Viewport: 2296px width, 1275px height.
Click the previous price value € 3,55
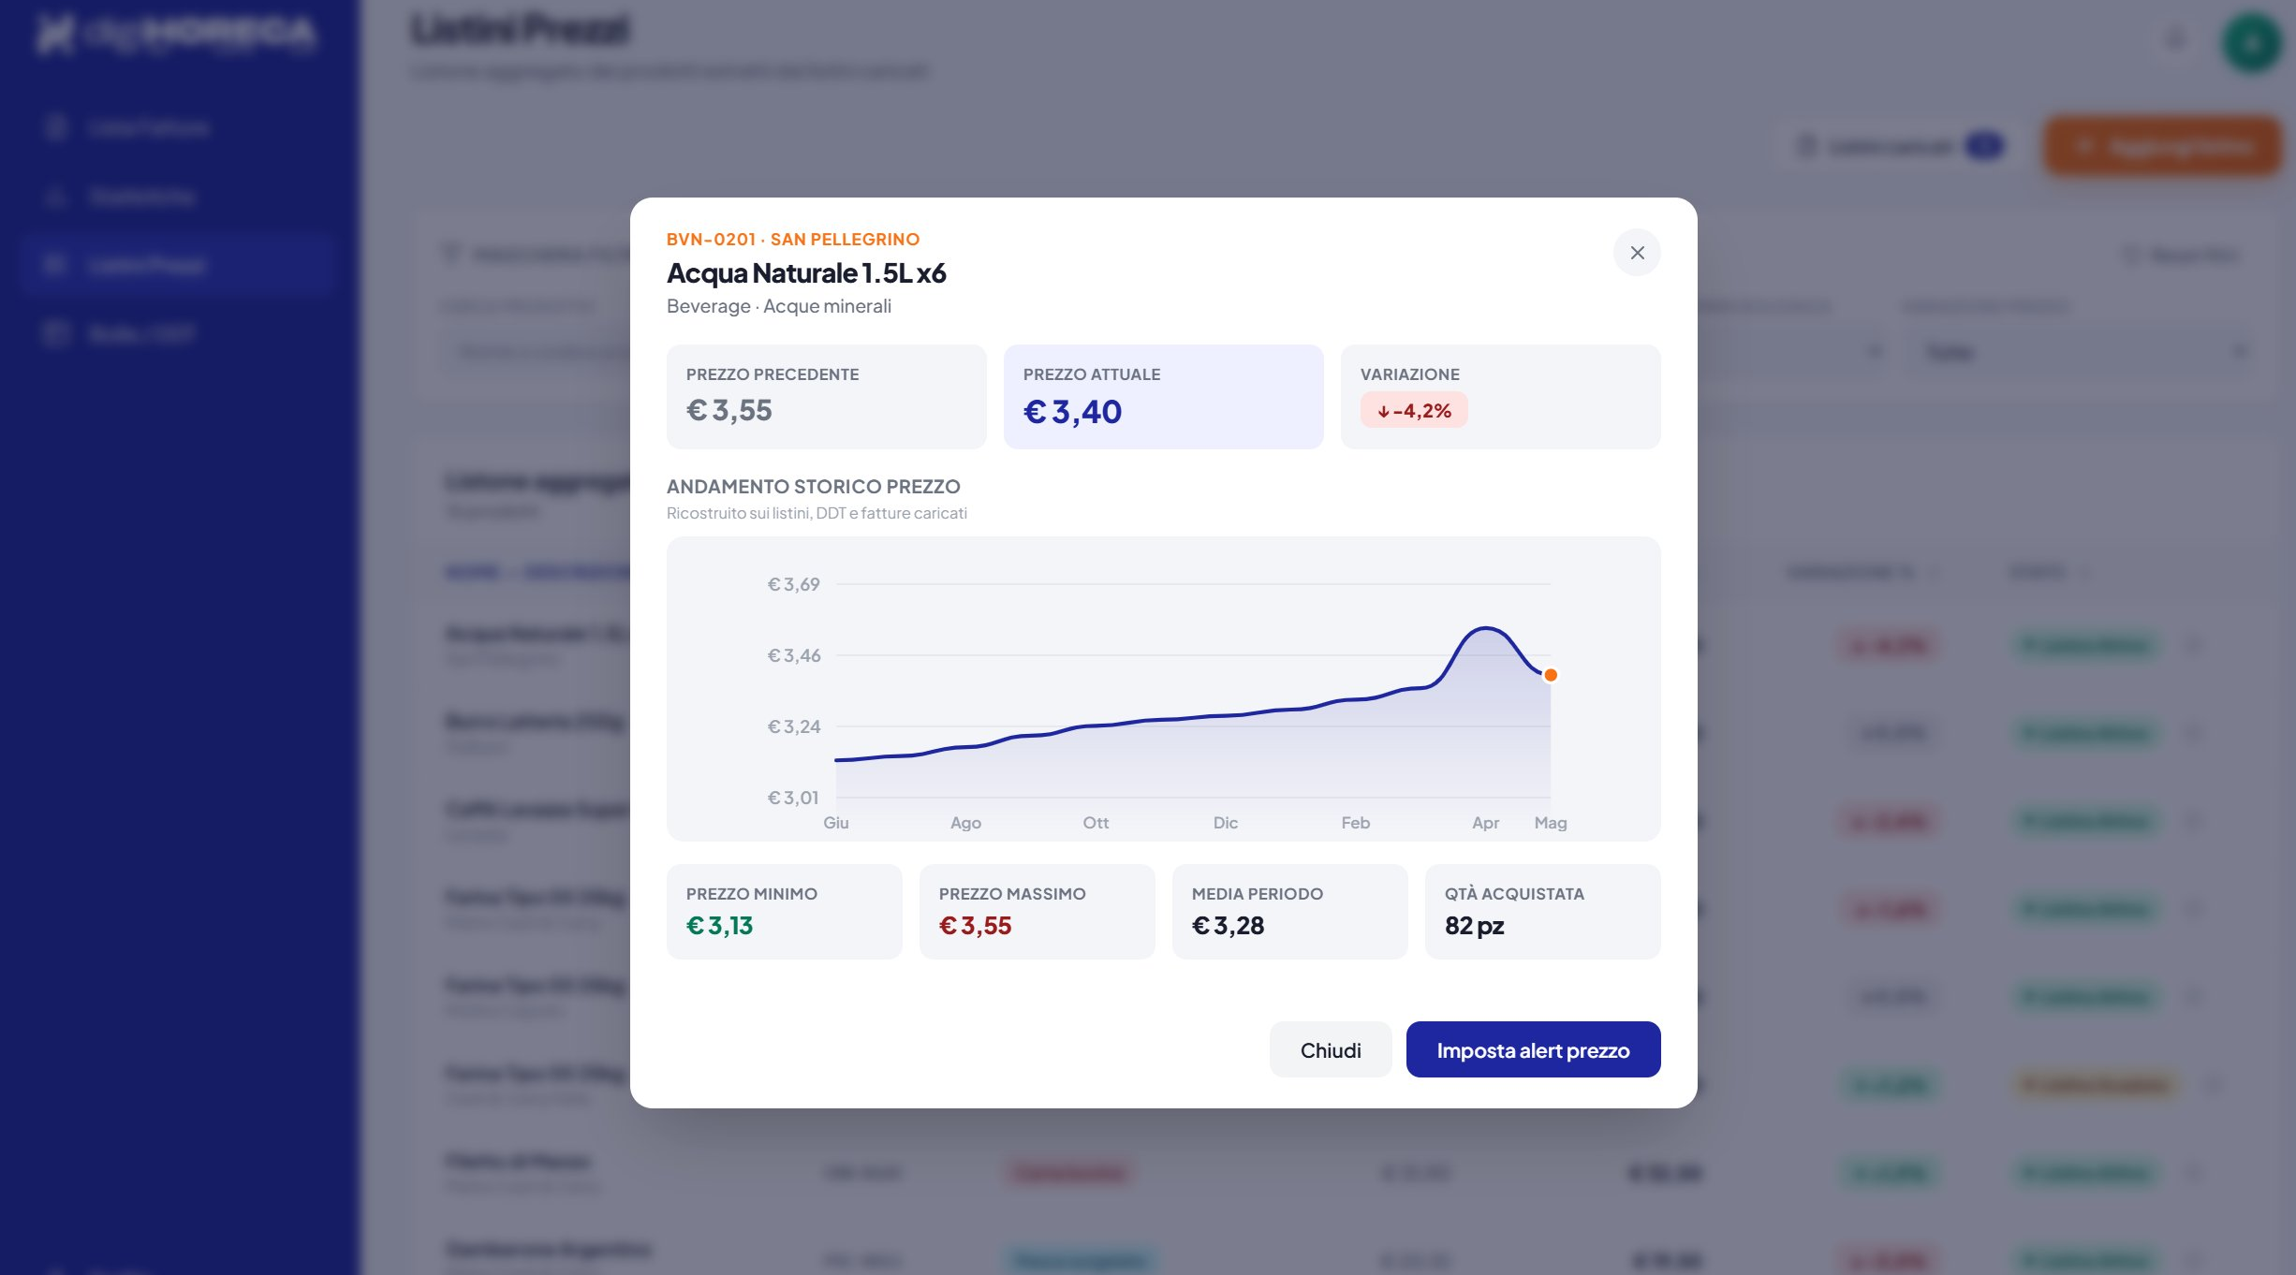click(x=729, y=410)
